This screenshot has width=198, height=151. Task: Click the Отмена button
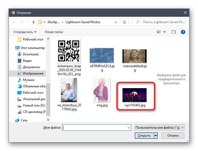pos(173,136)
